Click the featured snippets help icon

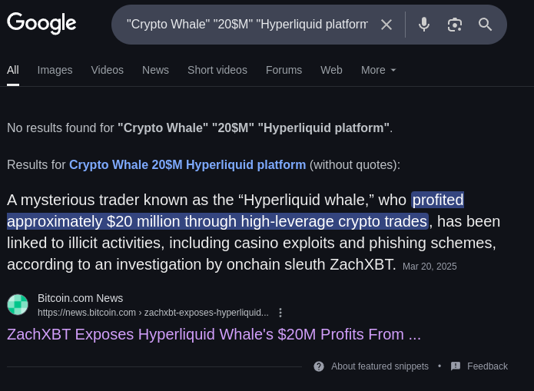coord(319,366)
